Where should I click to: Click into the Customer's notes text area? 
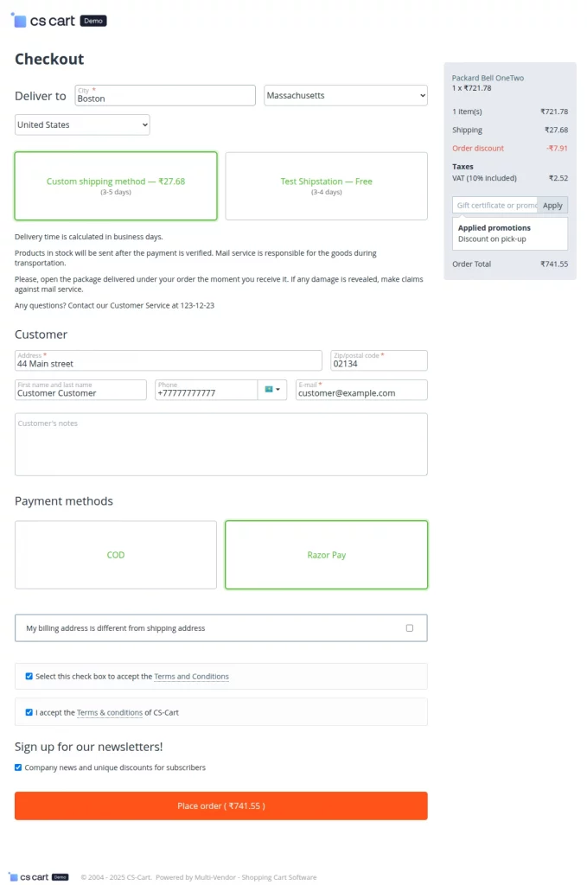click(x=220, y=445)
